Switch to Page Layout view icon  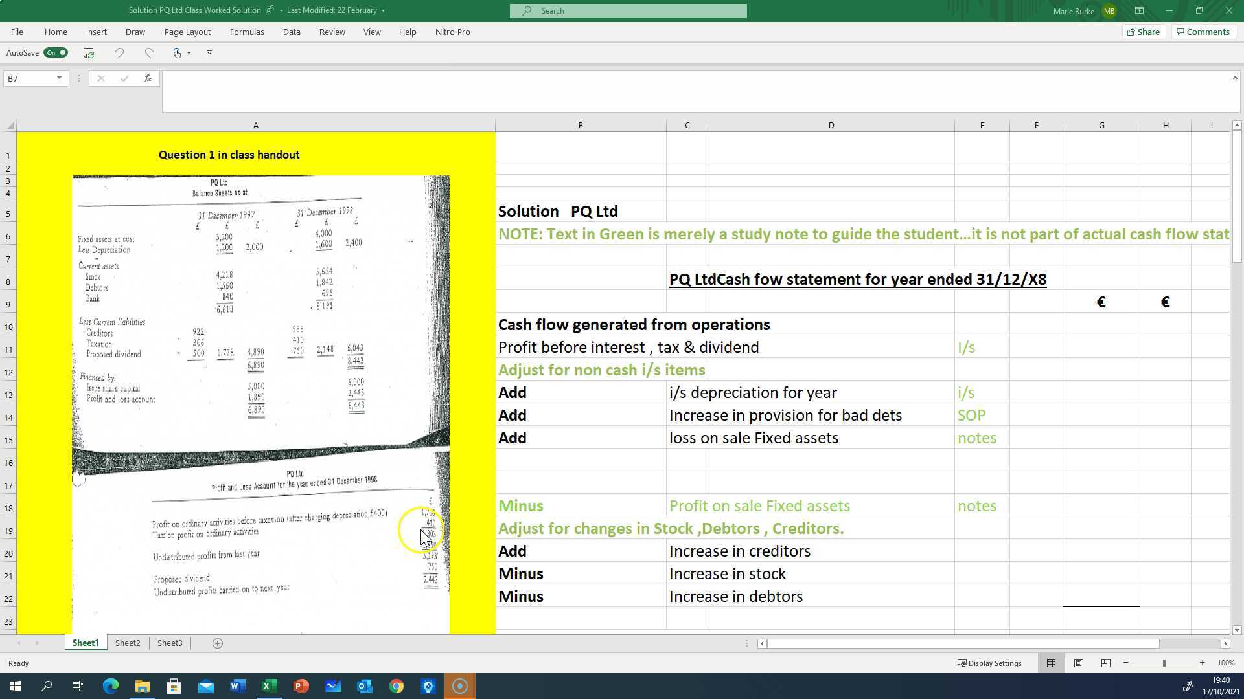tap(1079, 663)
